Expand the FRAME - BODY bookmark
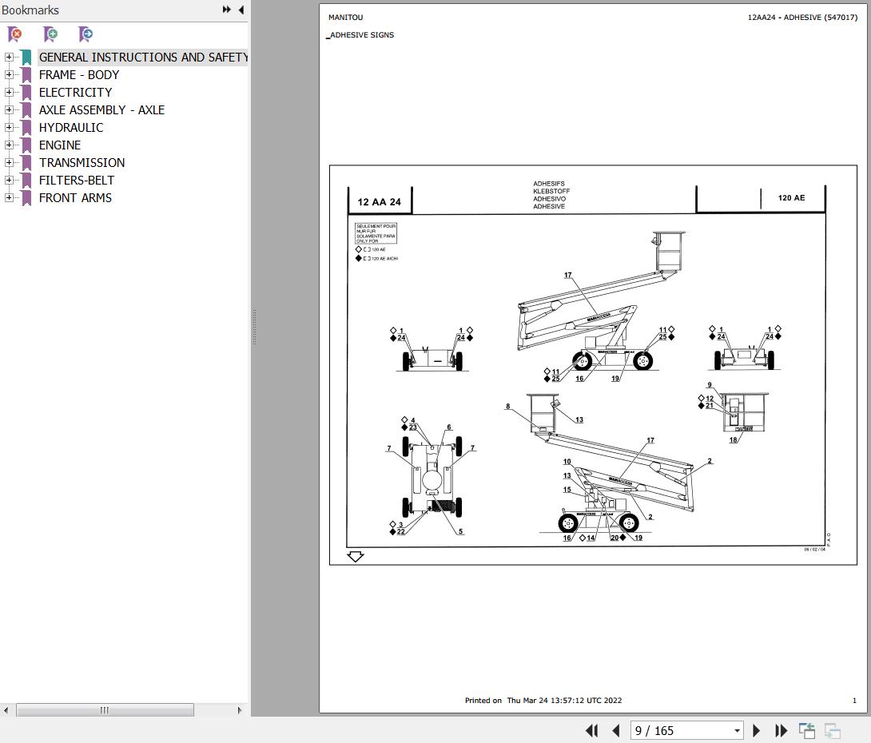 (x=9, y=75)
